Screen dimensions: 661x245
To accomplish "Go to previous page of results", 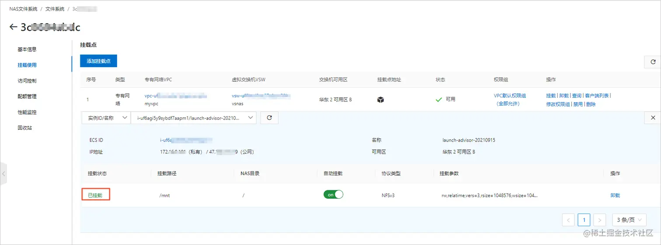I will coord(568,220).
